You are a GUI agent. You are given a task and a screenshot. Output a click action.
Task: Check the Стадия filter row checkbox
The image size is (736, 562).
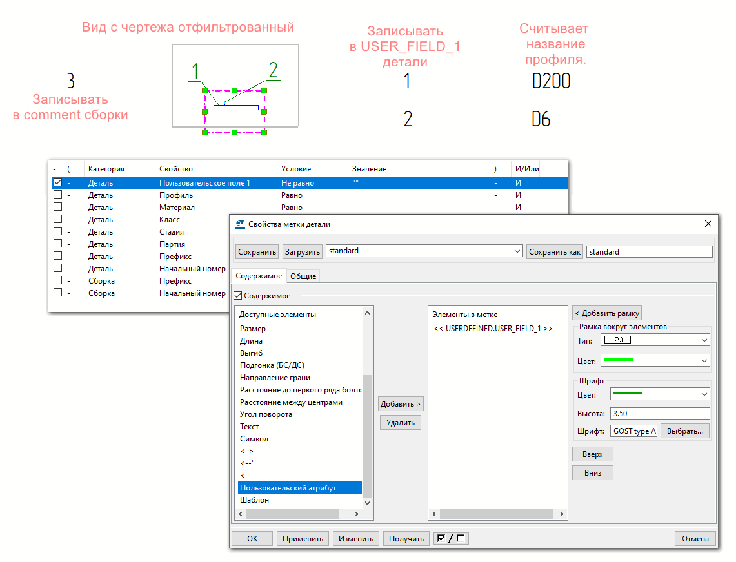coord(57,231)
